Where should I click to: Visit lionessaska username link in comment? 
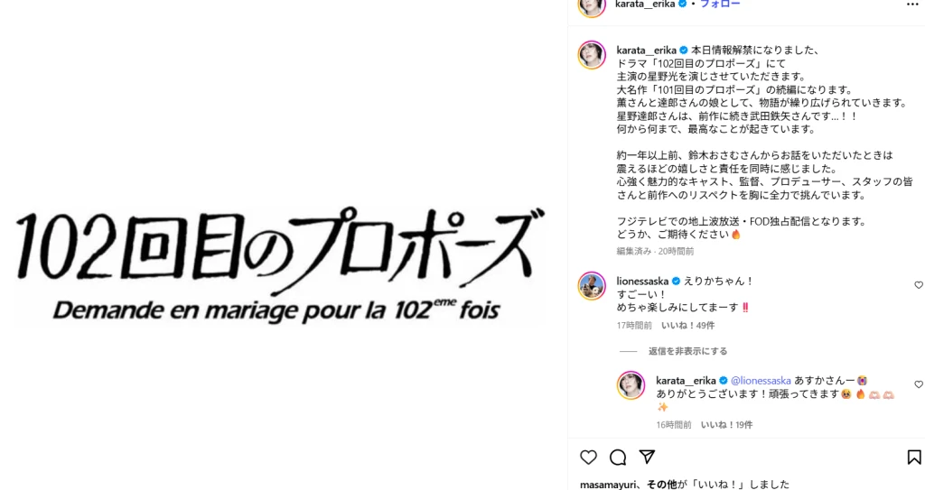click(x=642, y=282)
